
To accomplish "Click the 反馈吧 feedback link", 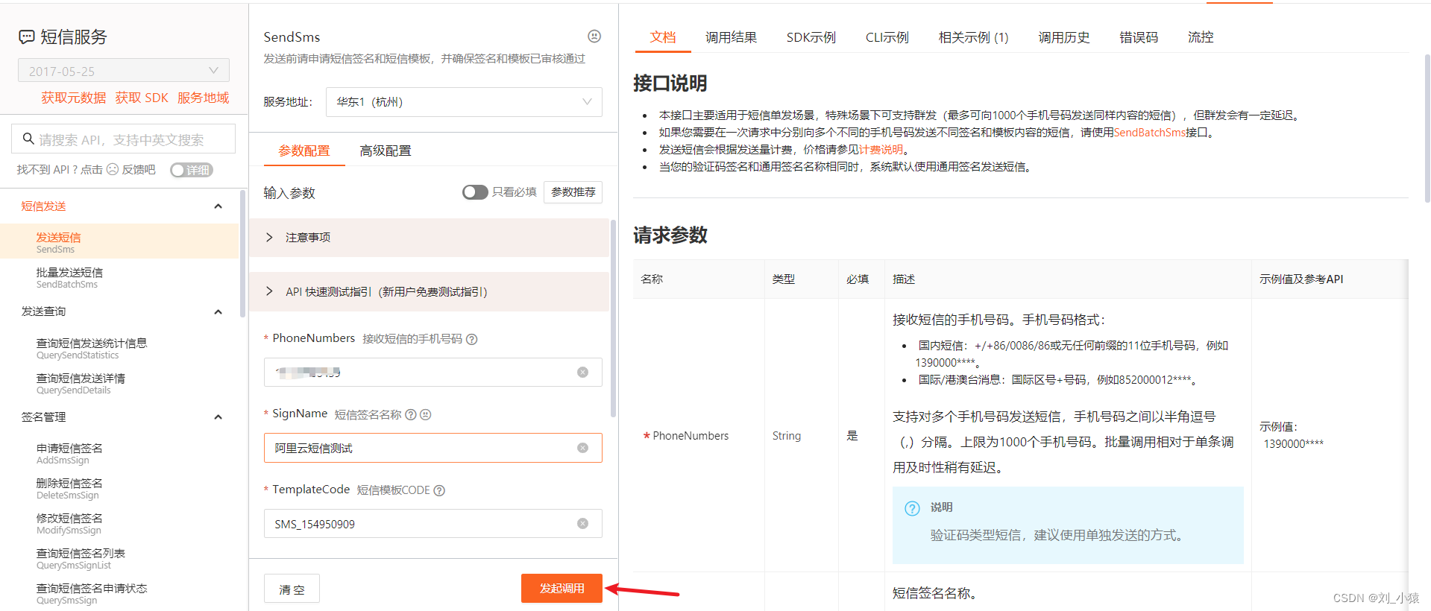I will pyautogui.click(x=139, y=170).
